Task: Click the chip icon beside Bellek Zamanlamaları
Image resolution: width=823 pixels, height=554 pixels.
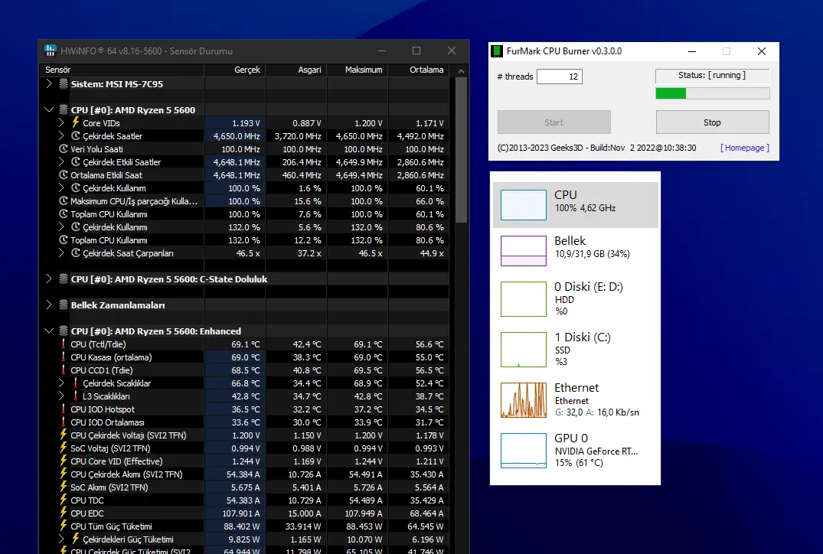Action: [x=63, y=305]
